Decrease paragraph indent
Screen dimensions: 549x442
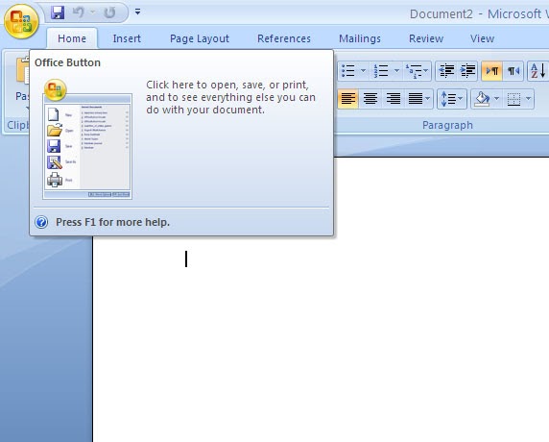[446, 71]
